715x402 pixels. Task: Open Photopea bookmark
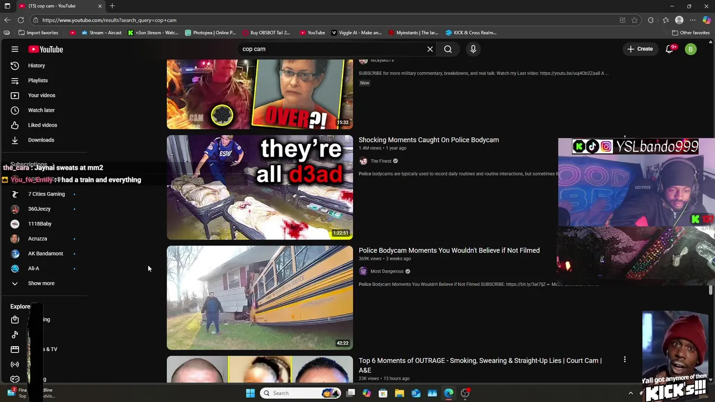(x=211, y=32)
